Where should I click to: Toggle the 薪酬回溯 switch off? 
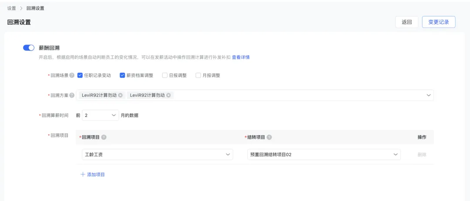click(x=29, y=48)
